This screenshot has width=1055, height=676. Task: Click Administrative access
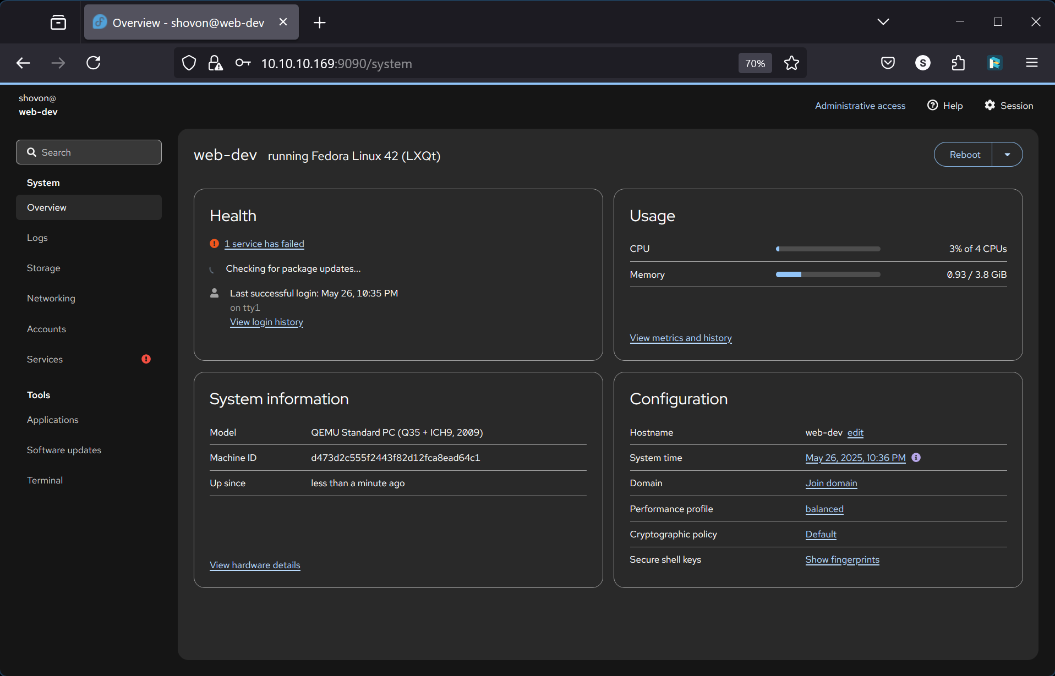[860, 106]
